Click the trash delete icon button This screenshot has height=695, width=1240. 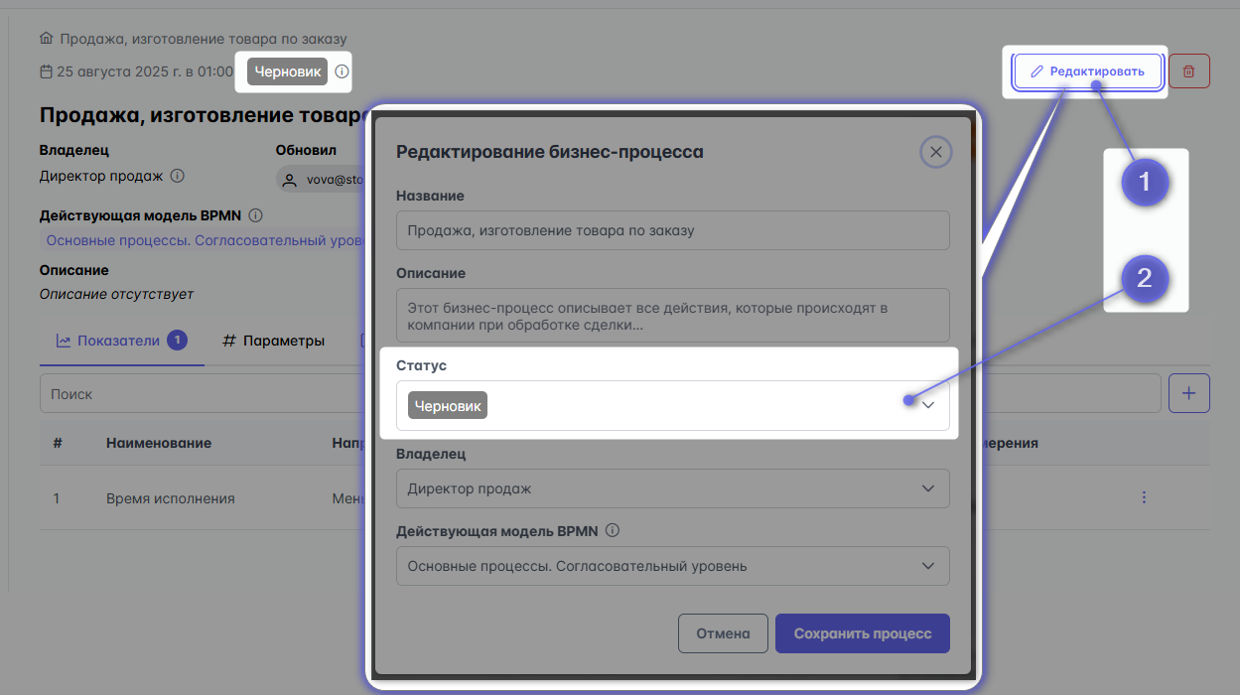click(1188, 71)
